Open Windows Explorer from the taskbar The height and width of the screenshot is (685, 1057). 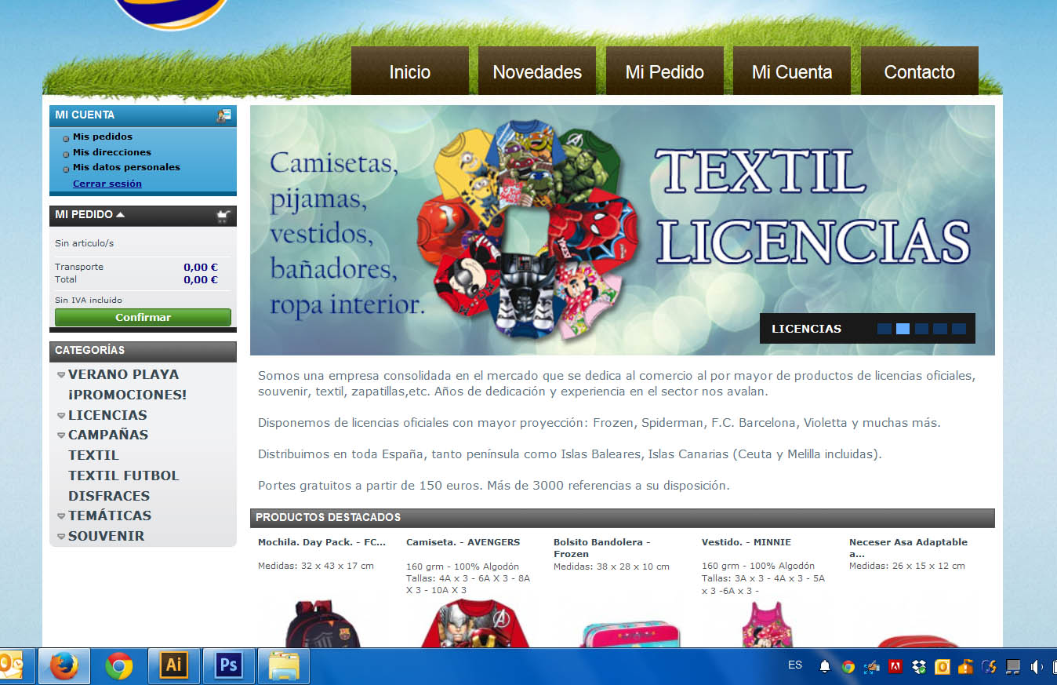click(283, 666)
